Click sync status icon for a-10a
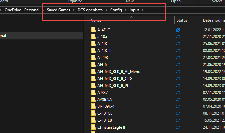 (x=178, y=37)
